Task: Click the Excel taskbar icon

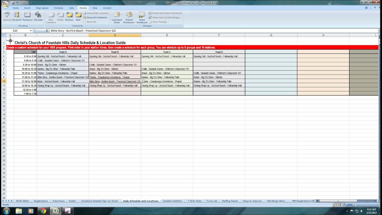Action: 56,211
